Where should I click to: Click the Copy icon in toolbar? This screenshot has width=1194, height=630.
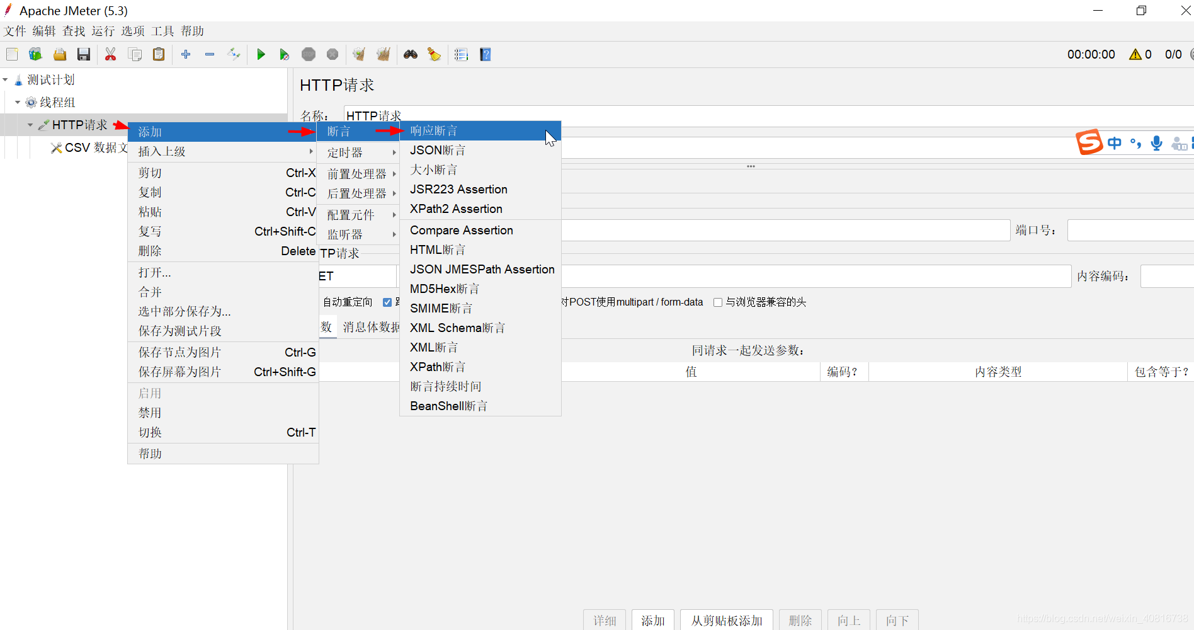point(135,54)
